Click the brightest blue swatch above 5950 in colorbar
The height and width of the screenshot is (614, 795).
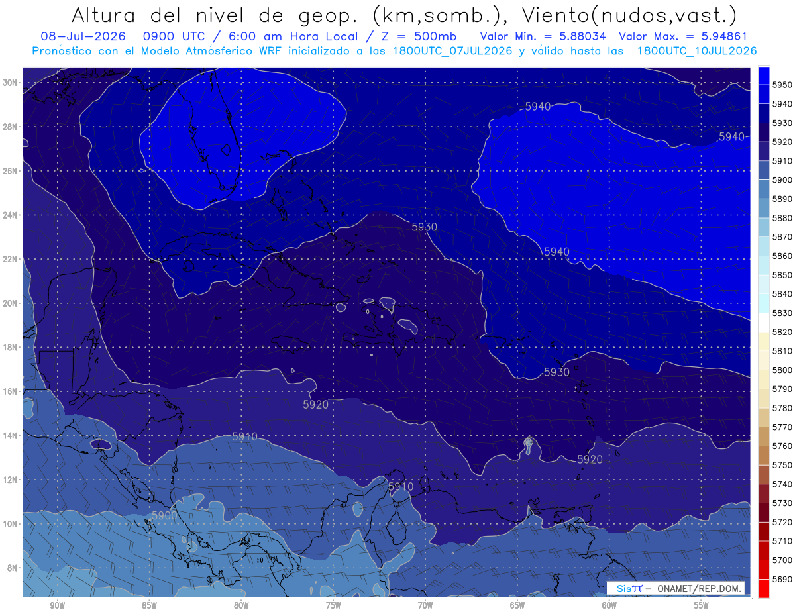[764, 76]
